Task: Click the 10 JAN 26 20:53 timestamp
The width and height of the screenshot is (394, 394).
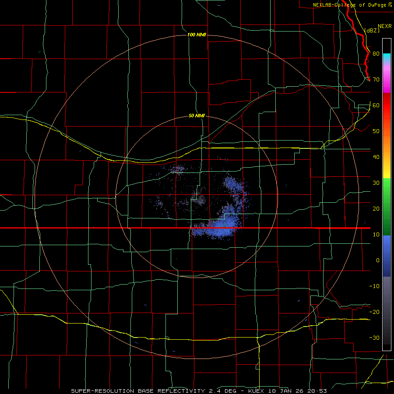Action: (x=298, y=391)
